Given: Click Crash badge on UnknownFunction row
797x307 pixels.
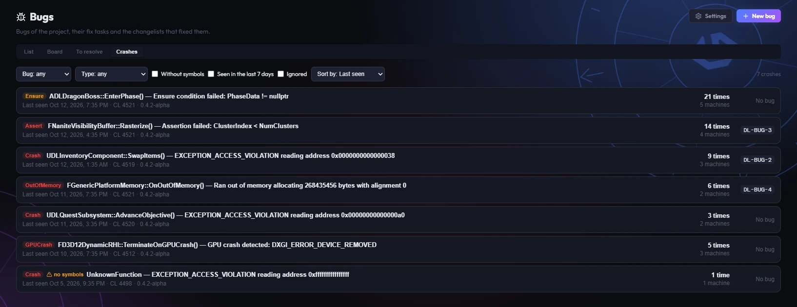Looking at the screenshot, I should [x=33, y=274].
